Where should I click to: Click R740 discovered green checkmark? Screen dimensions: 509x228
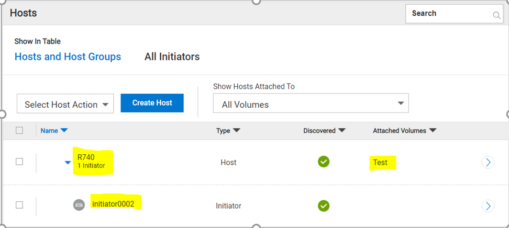[x=324, y=162]
